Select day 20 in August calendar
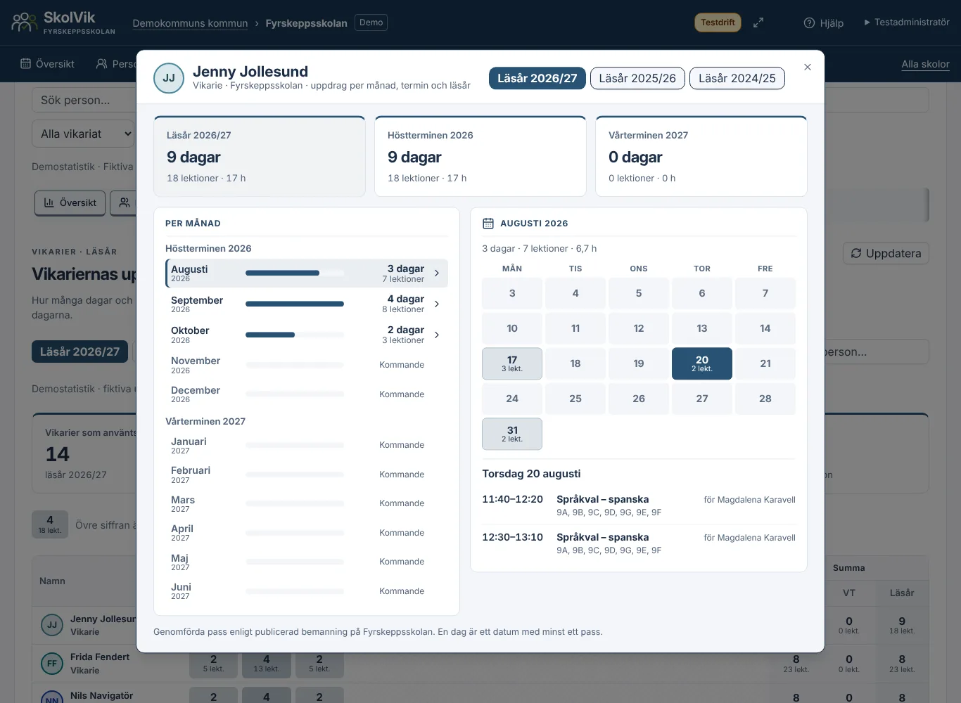Screen dimensions: 961x703 coord(702,363)
